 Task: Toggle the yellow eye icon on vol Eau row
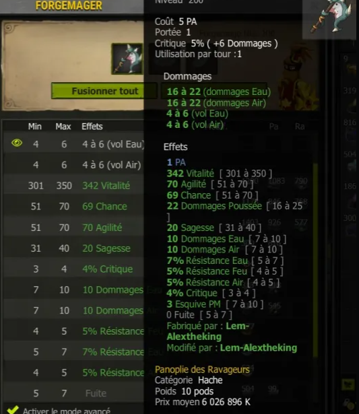tap(17, 143)
